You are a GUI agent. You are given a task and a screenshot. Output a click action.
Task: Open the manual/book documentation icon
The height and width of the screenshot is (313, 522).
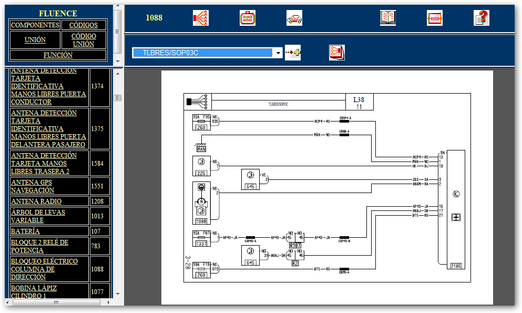[x=387, y=17]
